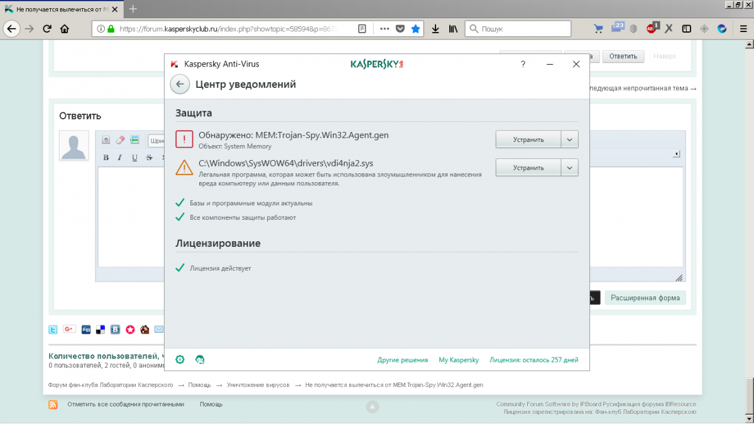Viewport: 754px width, 424px height.
Task: Expand dropdown next to vdi4nja2.sys Устранить
Action: [569, 168]
